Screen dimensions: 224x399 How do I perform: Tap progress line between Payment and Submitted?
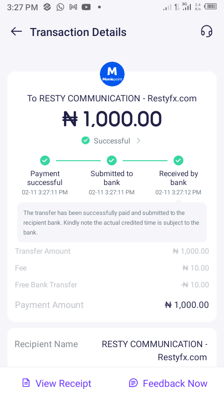click(x=78, y=161)
